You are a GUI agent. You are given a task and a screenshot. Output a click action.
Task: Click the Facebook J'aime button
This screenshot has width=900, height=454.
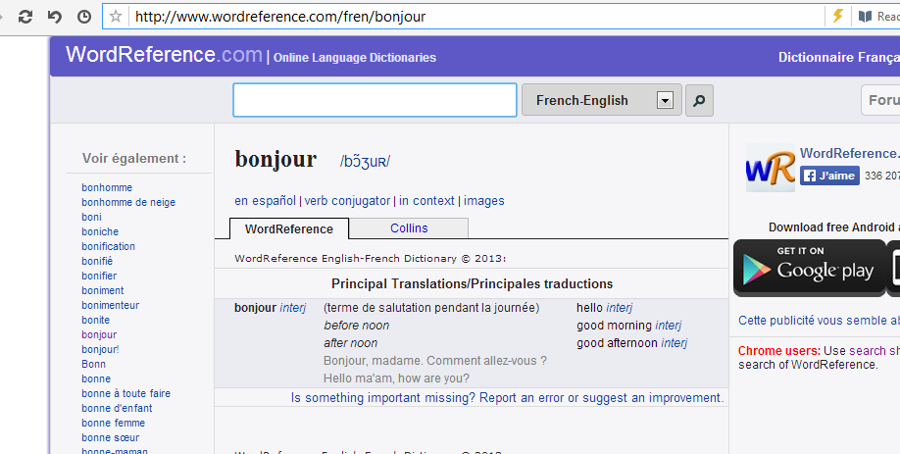pos(829,176)
